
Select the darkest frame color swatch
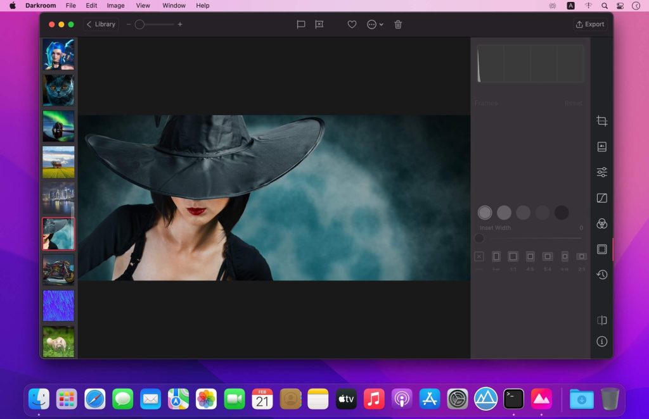point(561,213)
